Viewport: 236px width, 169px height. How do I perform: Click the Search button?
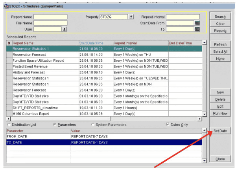click(220, 17)
